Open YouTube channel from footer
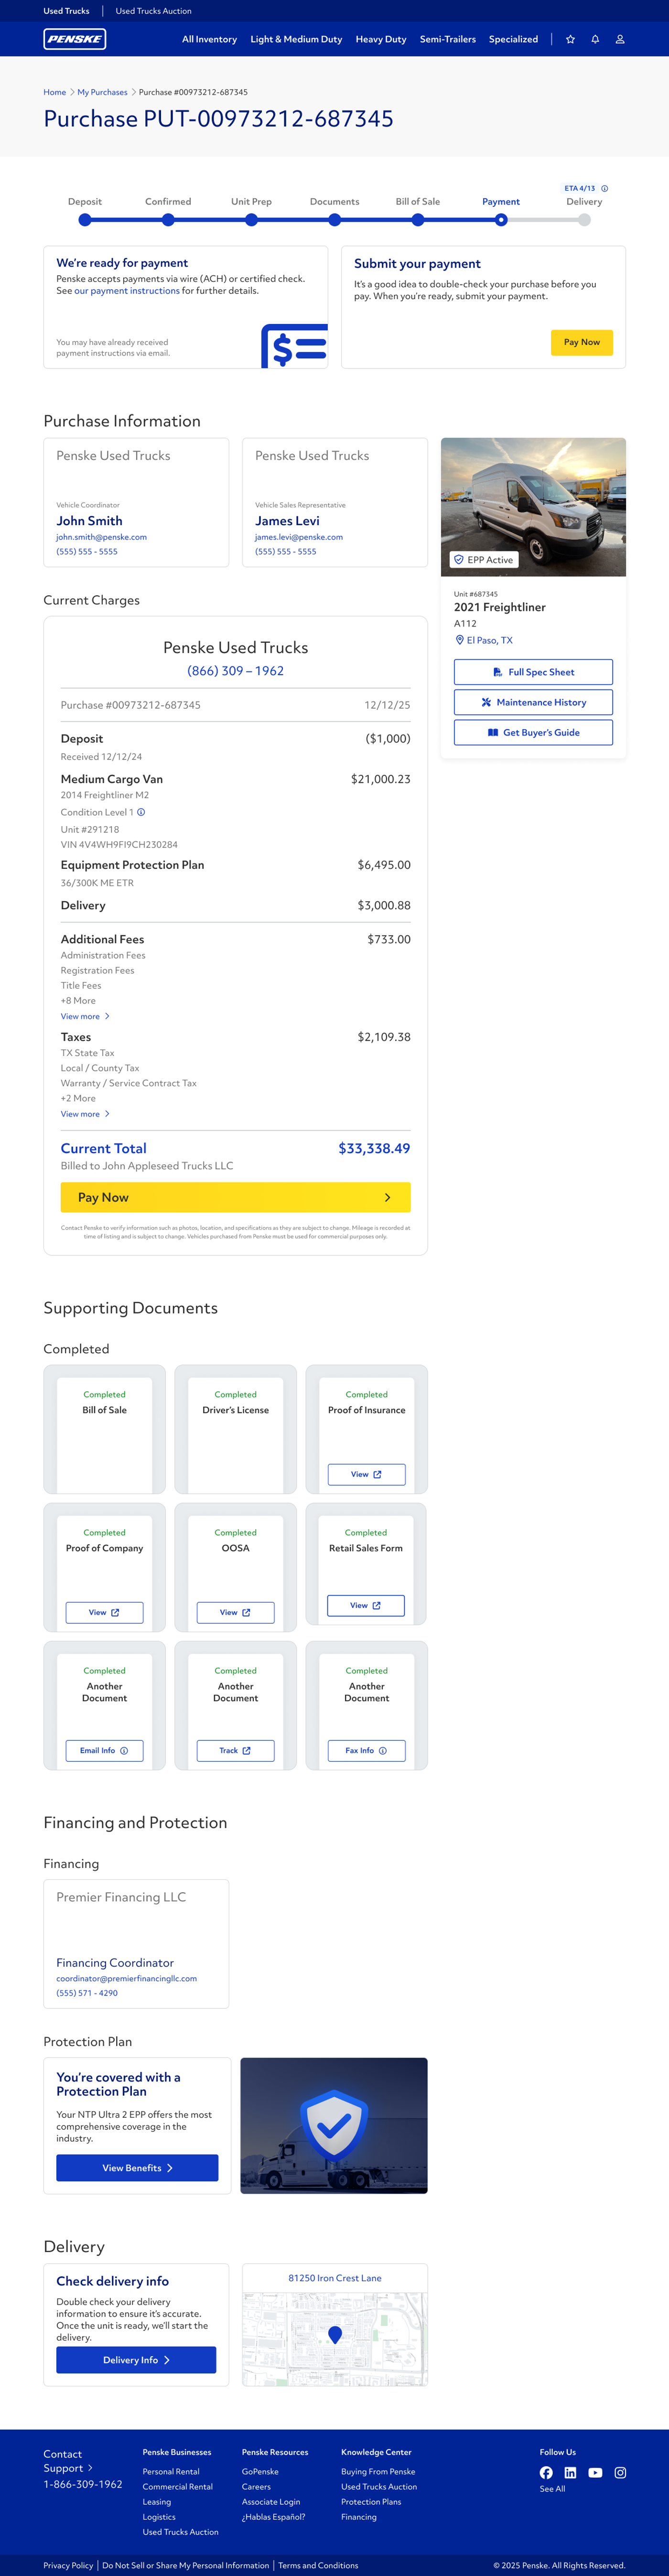Image resolution: width=669 pixels, height=2576 pixels. click(595, 2472)
